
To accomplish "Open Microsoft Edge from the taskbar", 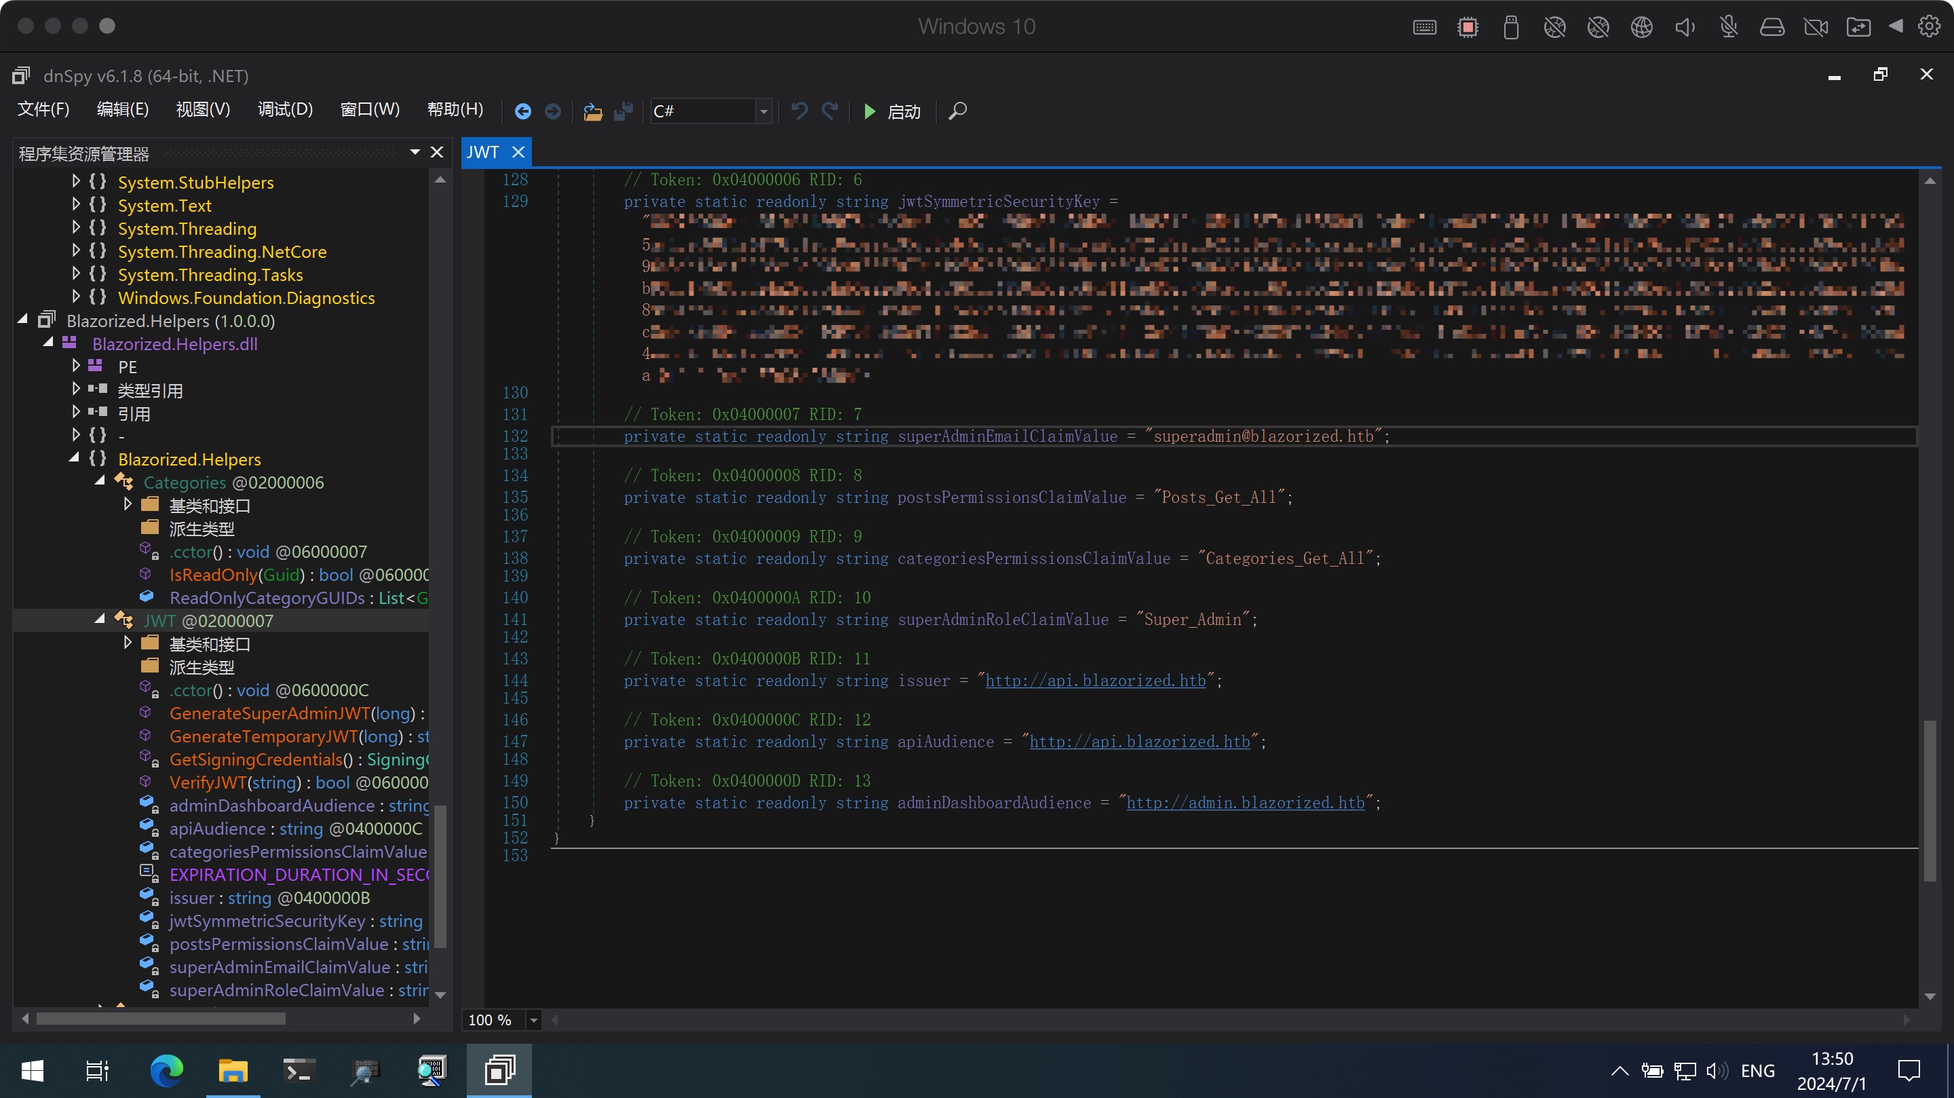I will [x=166, y=1071].
